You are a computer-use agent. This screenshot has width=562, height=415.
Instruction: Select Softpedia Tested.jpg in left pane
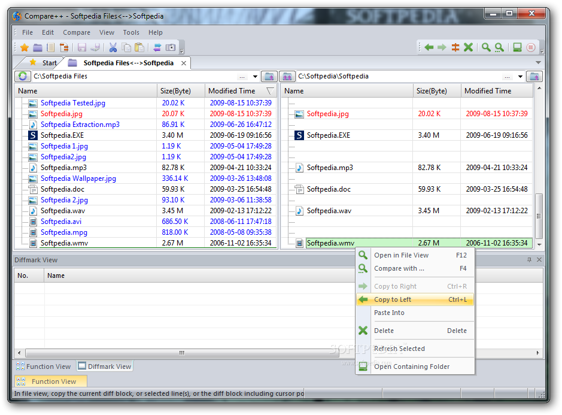(73, 103)
